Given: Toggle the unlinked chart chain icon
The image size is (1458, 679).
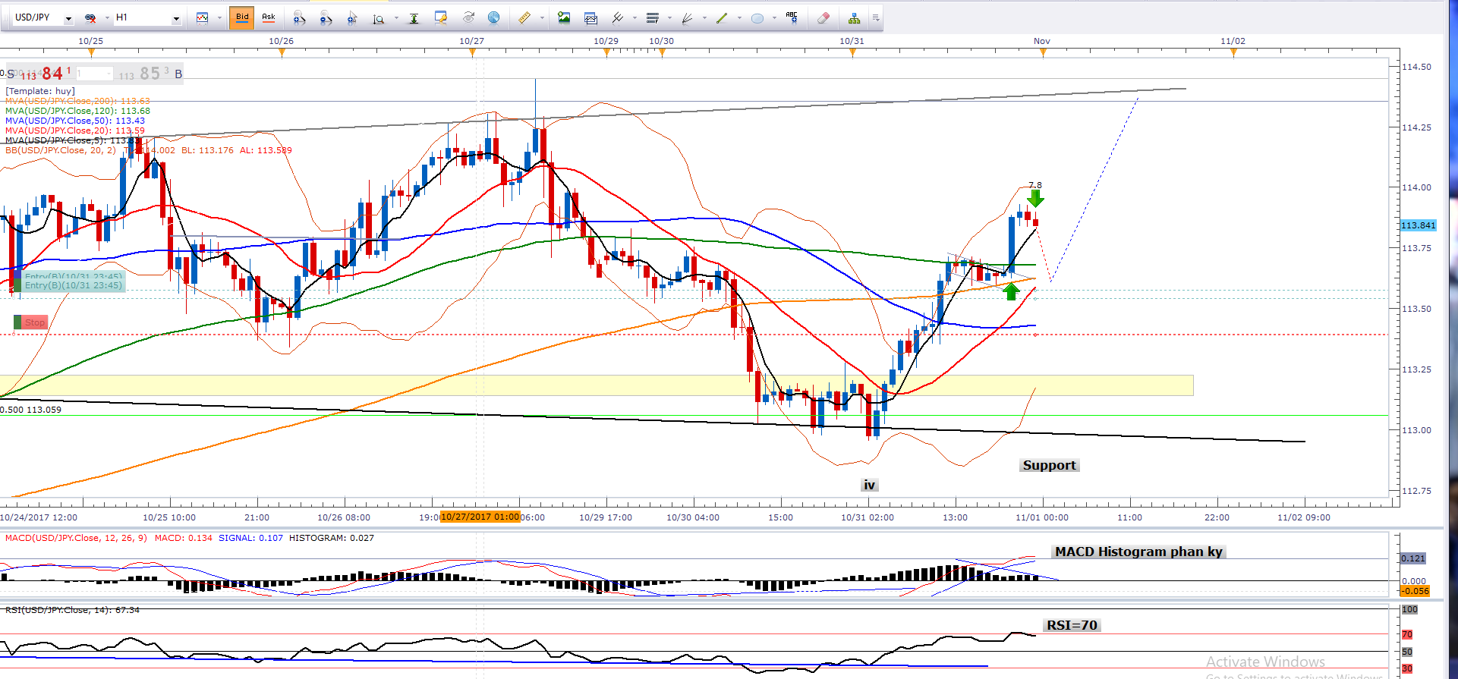Looking at the screenshot, I should pyautogui.click(x=90, y=17).
